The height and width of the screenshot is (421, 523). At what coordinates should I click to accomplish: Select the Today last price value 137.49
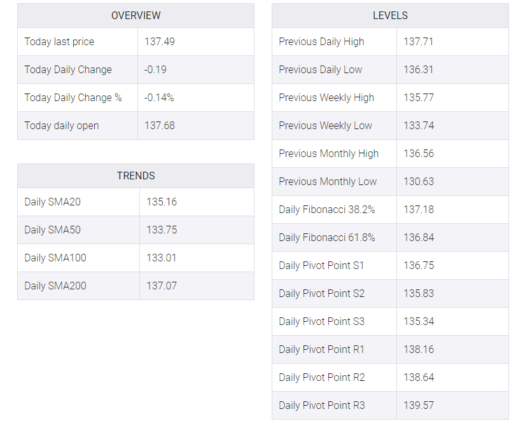click(x=160, y=42)
